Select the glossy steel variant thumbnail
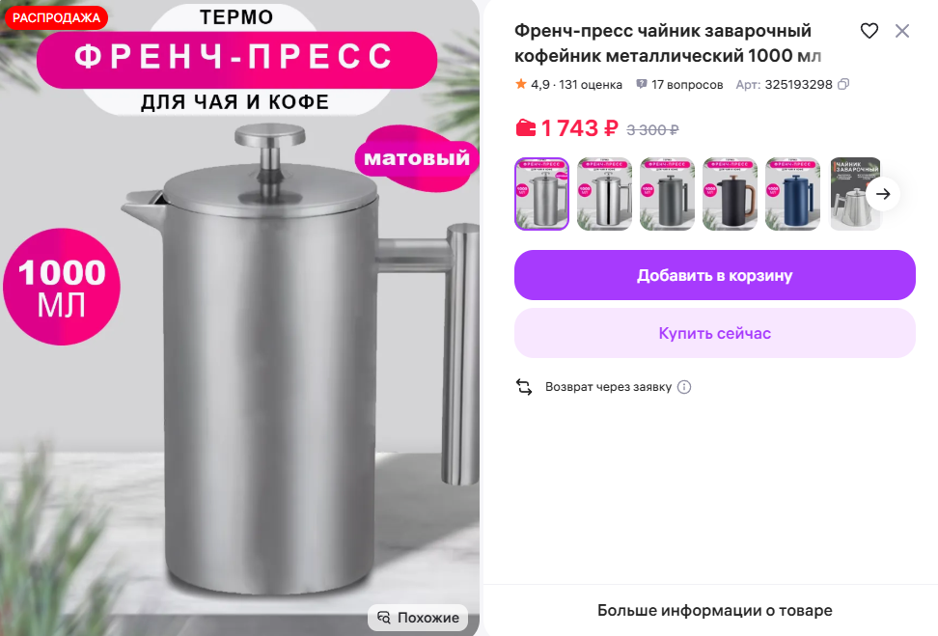 coord(605,194)
